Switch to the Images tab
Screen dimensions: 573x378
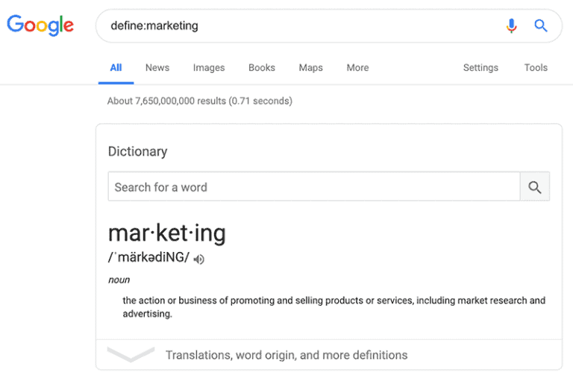pyautogui.click(x=209, y=68)
